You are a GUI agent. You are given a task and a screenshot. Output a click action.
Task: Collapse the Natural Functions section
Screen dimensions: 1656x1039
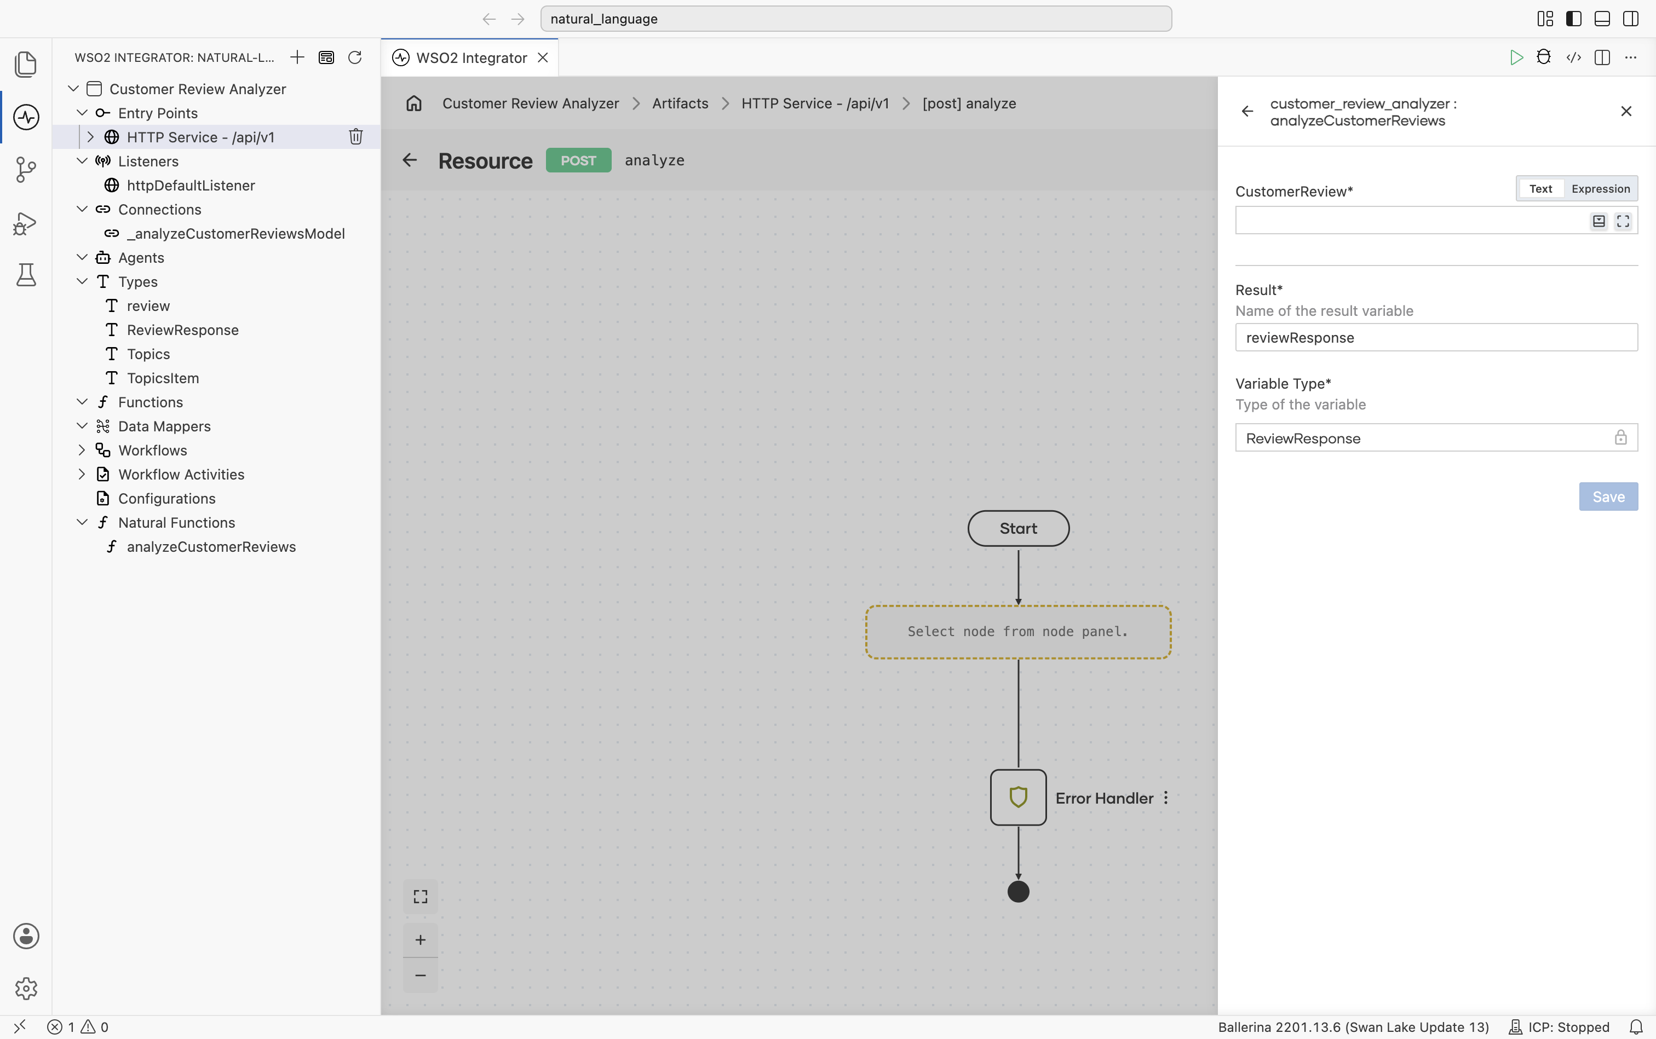[82, 522]
